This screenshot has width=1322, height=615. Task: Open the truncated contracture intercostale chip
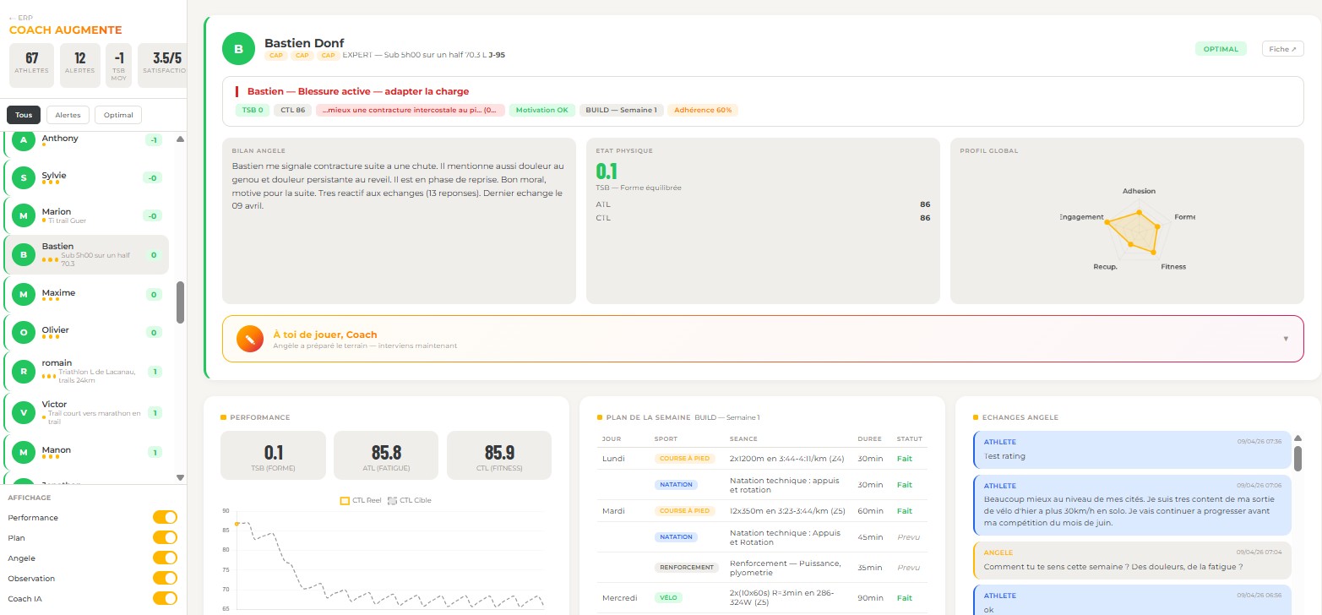point(411,110)
